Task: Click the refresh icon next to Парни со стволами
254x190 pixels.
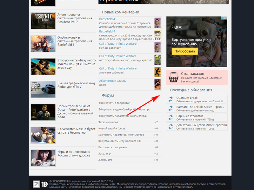Action: click(x=170, y=117)
